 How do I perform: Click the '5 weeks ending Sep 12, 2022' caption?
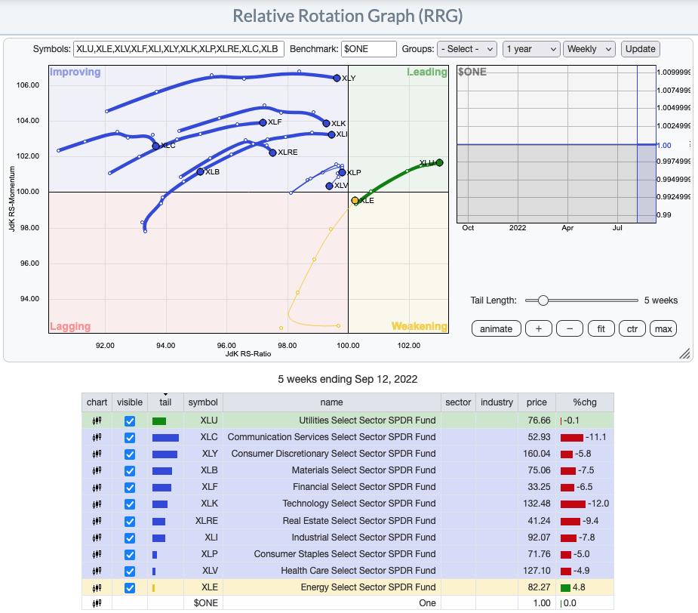(348, 379)
